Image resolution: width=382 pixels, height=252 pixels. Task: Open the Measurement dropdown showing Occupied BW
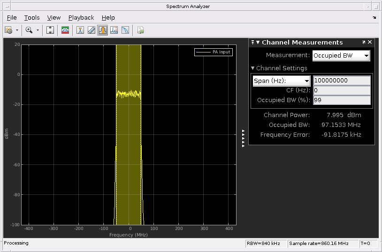coord(341,56)
